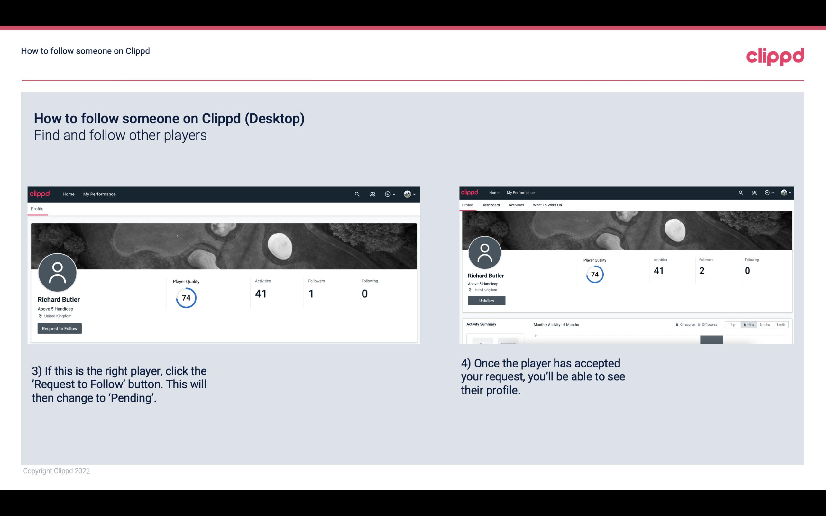Click the Unfollow button on Richard Butler profile
Viewport: 826px width, 516px height.
point(486,300)
